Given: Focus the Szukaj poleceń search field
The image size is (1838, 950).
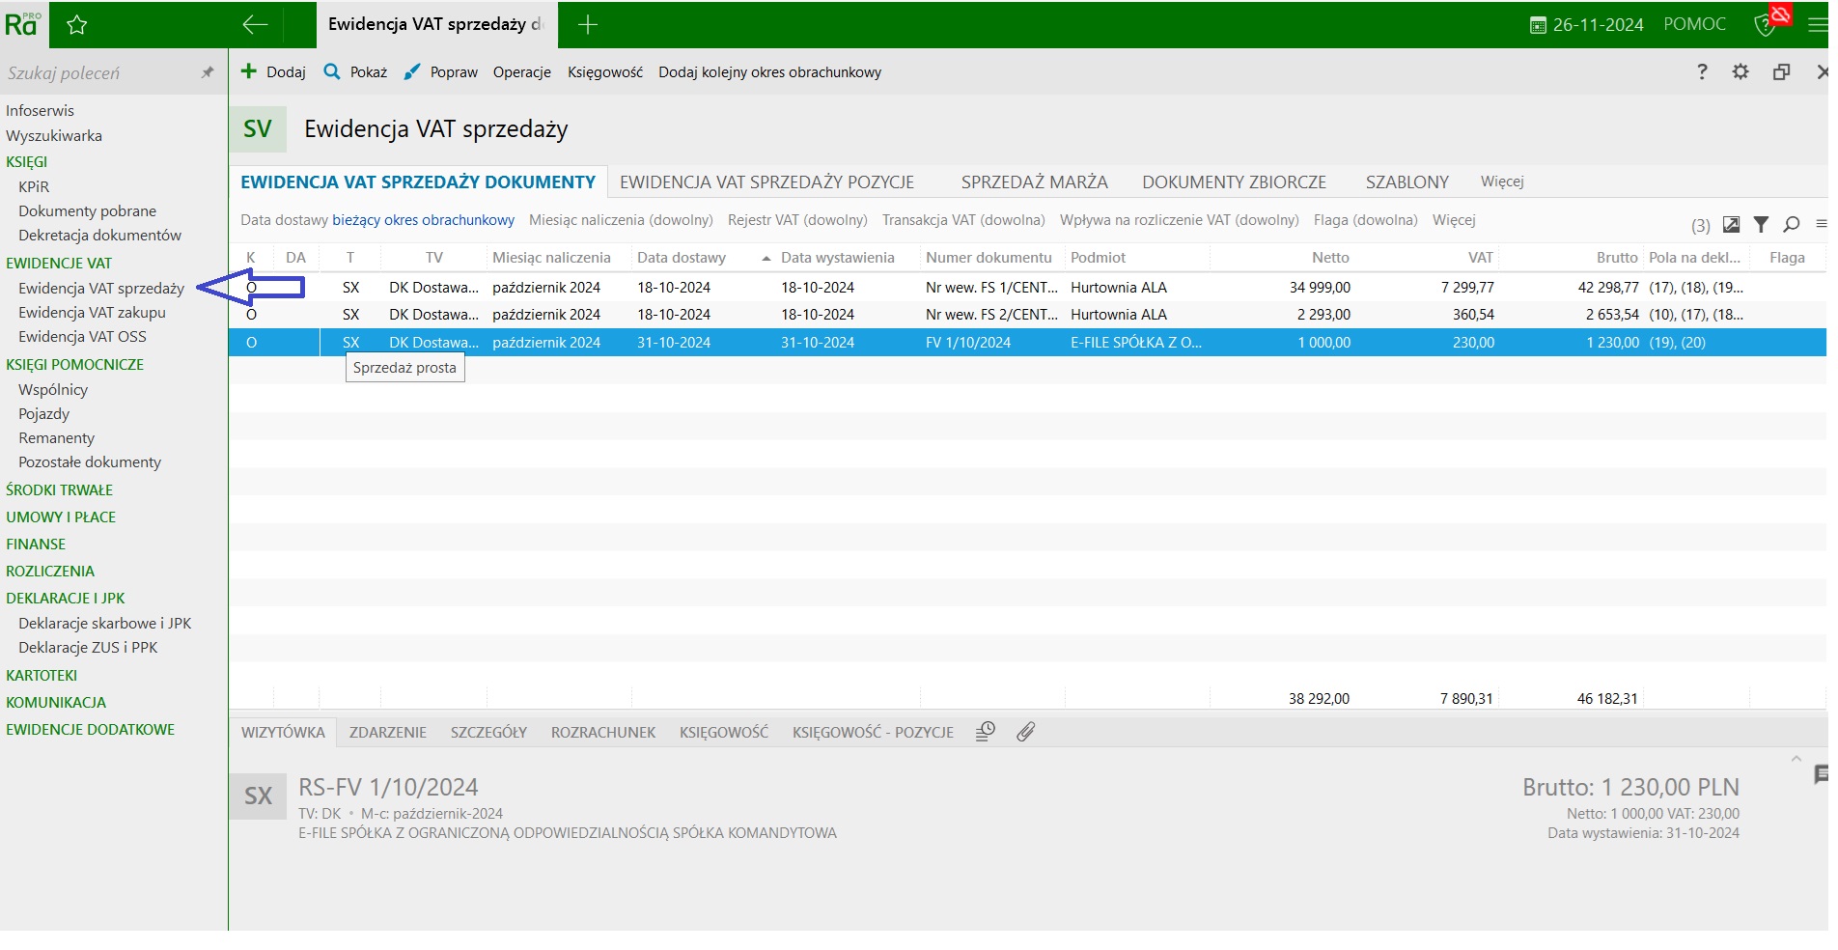Looking at the screenshot, I should point(97,72).
